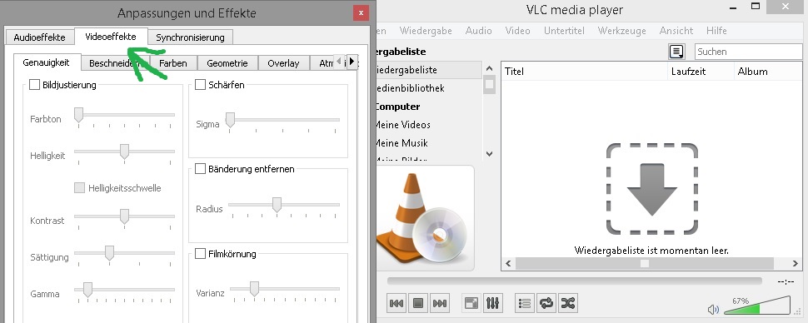Open the Farben sub-tab
This screenshot has height=323, width=808.
click(x=173, y=63)
